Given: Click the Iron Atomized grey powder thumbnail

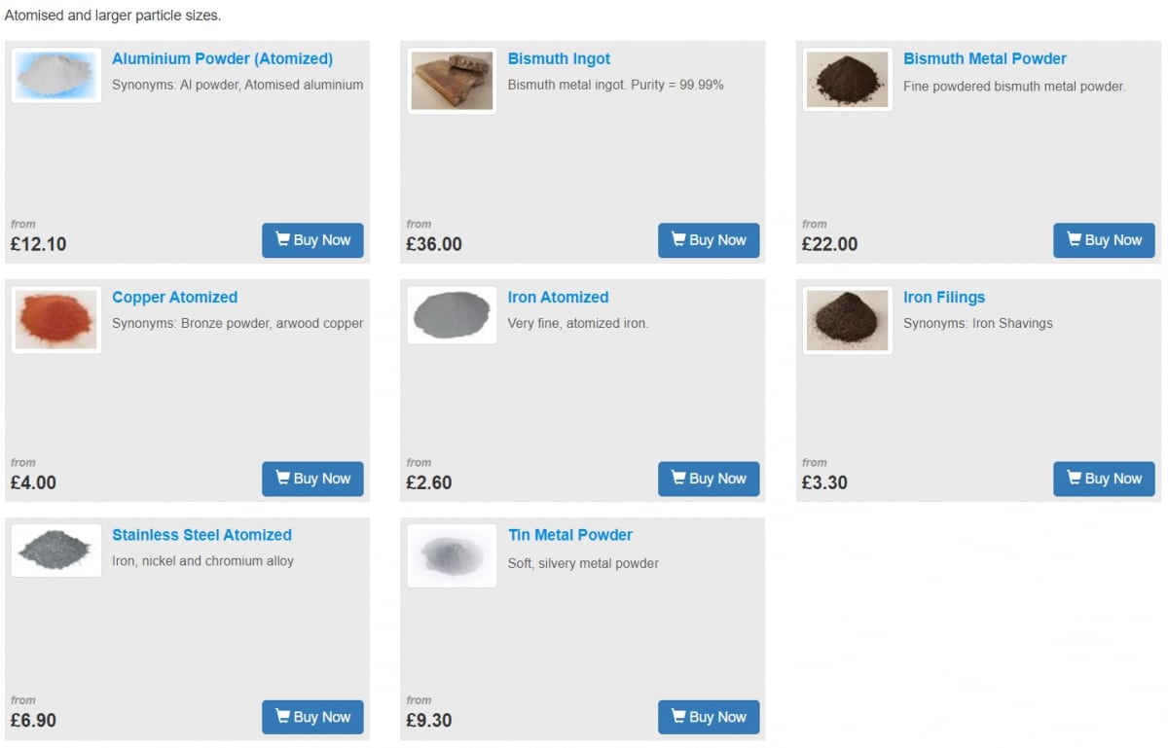Looking at the screenshot, I should (452, 315).
